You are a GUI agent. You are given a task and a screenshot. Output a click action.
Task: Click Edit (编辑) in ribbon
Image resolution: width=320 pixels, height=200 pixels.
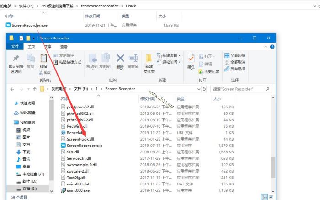(206, 64)
